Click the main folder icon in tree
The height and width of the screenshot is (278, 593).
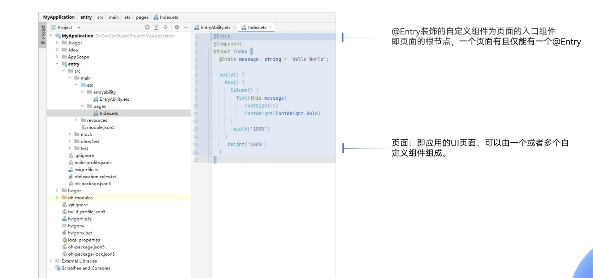[x=77, y=78]
